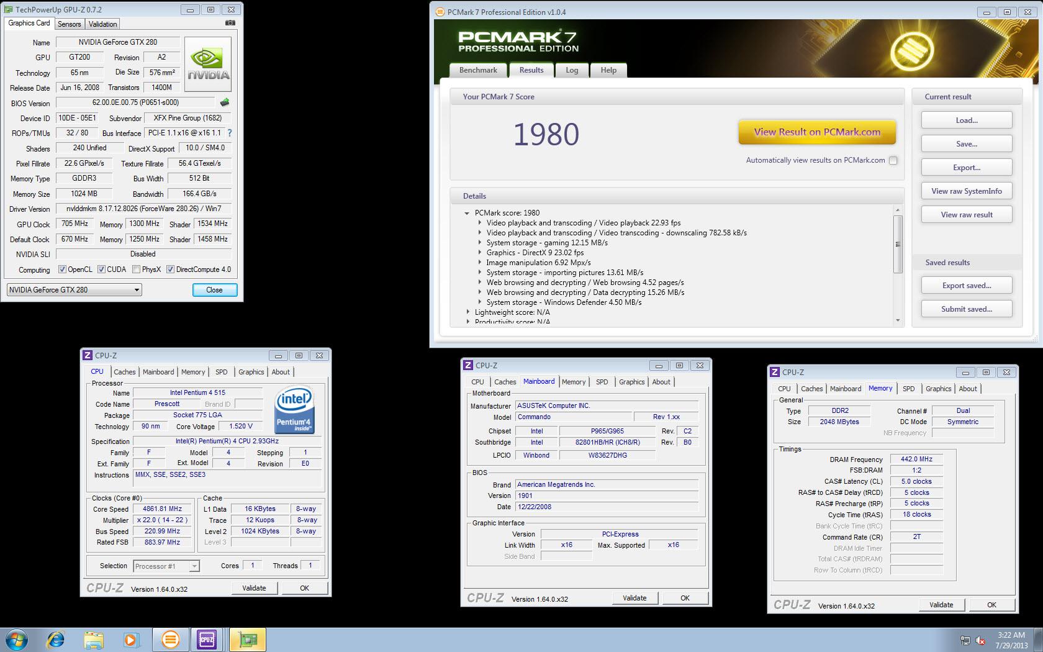Switch to the CPU-Z taskbar icon
Screen dimensions: 1043x652
coord(207,640)
